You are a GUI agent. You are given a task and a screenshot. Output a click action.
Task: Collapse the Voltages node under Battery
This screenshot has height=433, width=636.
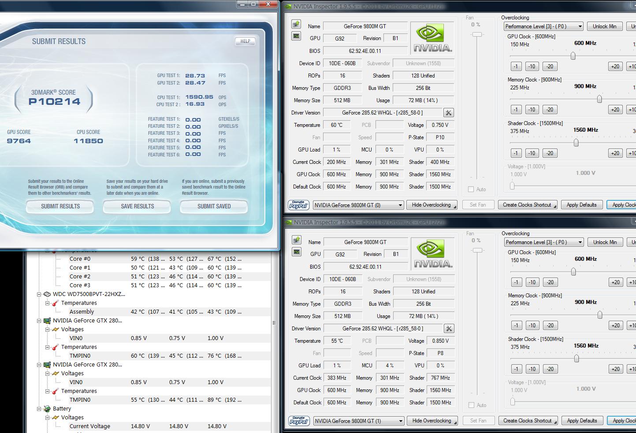pyautogui.click(x=47, y=418)
